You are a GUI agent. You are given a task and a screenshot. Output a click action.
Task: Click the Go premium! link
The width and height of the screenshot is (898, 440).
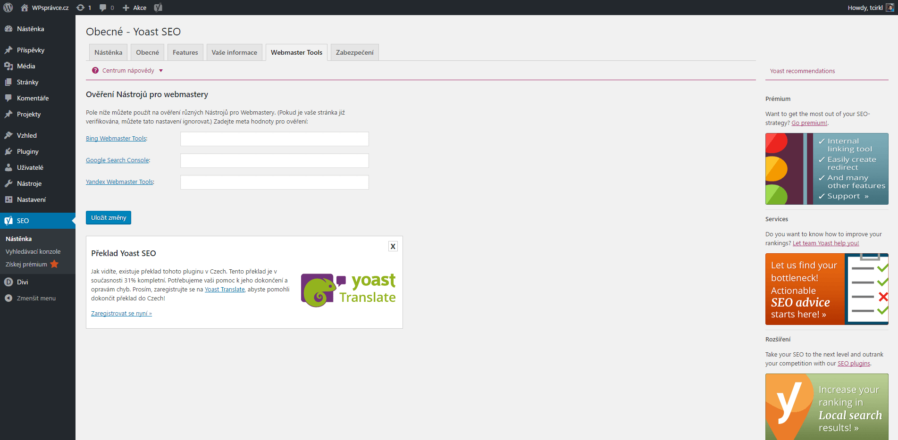click(x=809, y=123)
